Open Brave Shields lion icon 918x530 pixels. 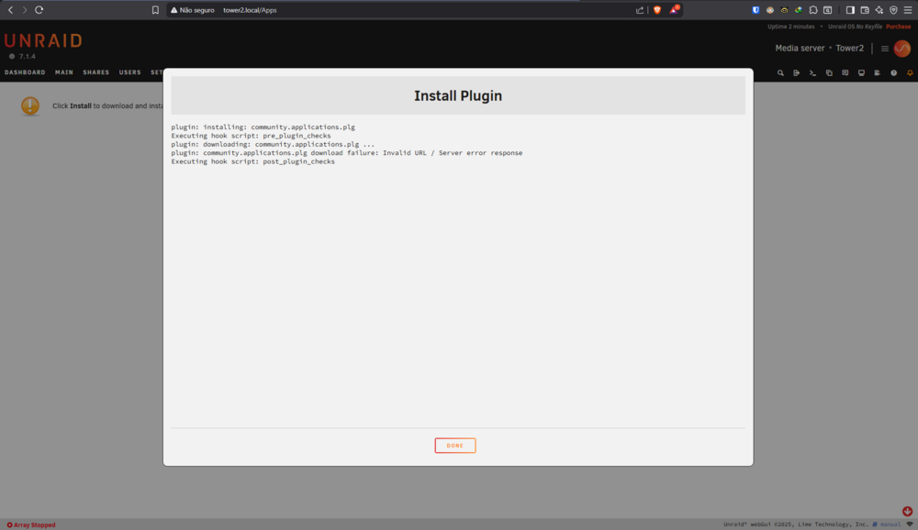pyautogui.click(x=657, y=10)
